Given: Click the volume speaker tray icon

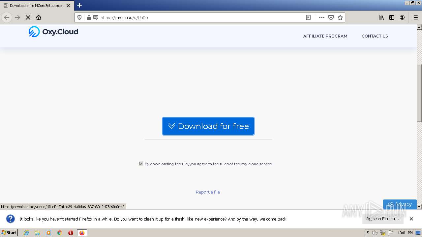Looking at the screenshot, I should (375, 233).
